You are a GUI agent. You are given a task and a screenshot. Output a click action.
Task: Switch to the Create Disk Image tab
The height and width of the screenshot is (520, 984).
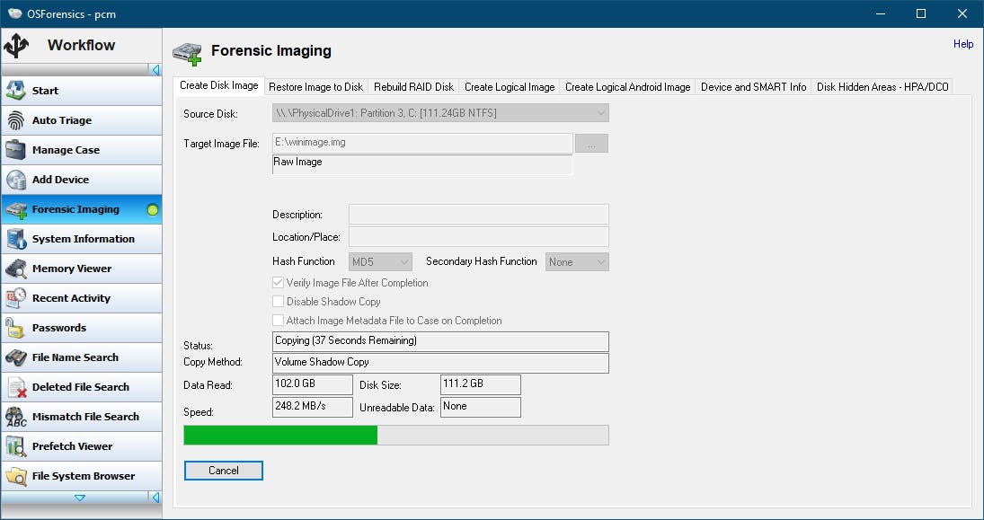[x=218, y=85]
